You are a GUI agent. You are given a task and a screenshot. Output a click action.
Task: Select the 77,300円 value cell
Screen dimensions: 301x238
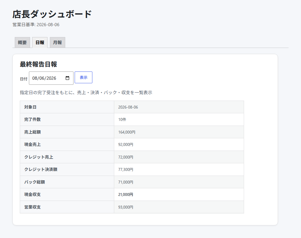(x=179, y=169)
